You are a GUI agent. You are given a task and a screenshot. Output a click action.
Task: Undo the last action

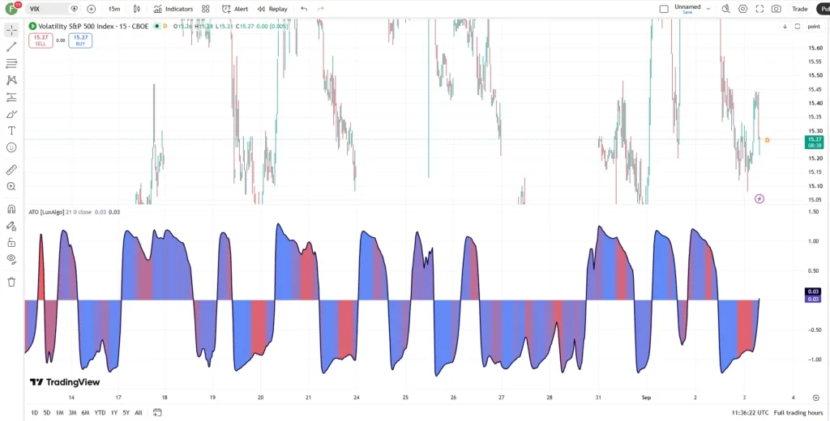[304, 9]
